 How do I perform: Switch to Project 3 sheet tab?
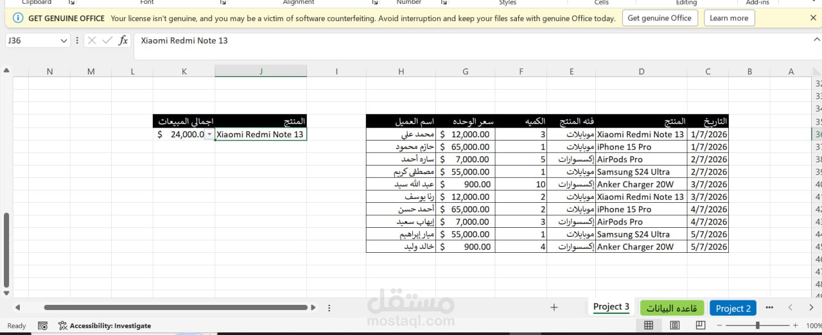tap(611, 307)
